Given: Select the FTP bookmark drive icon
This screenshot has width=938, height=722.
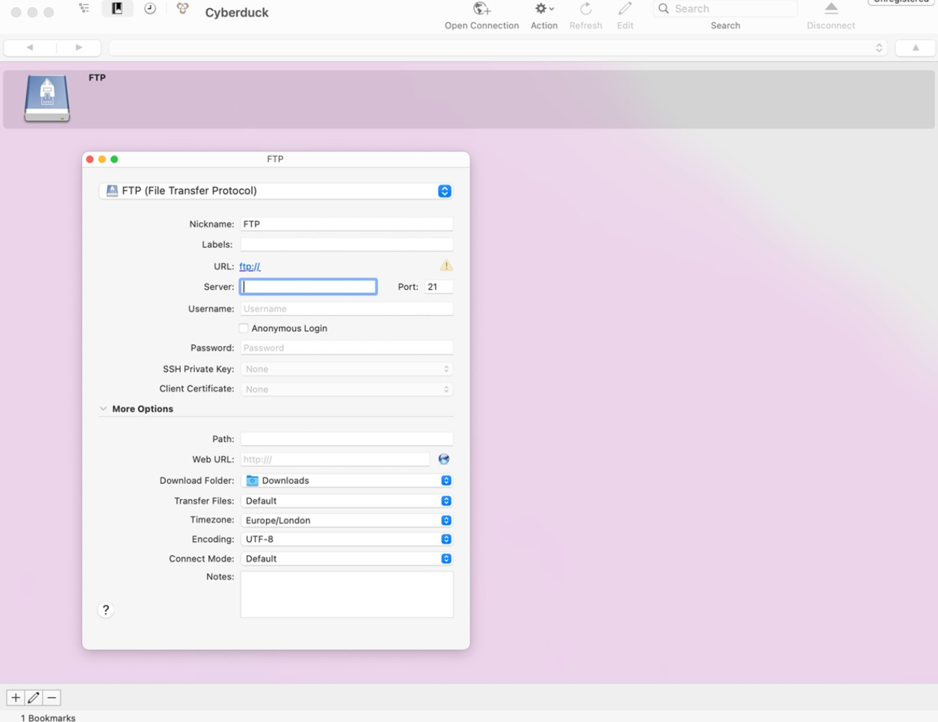Looking at the screenshot, I should [x=47, y=98].
